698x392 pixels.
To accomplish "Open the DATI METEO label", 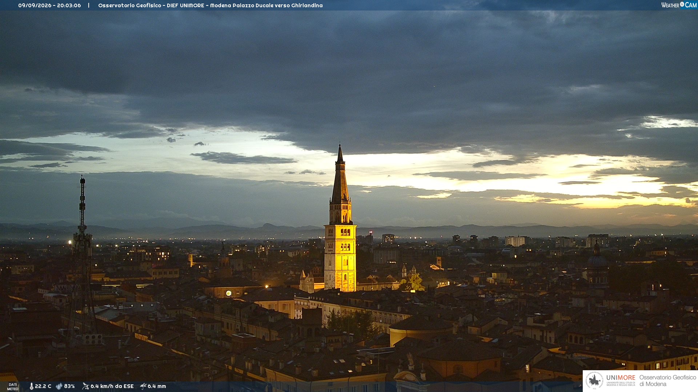I will [13, 387].
